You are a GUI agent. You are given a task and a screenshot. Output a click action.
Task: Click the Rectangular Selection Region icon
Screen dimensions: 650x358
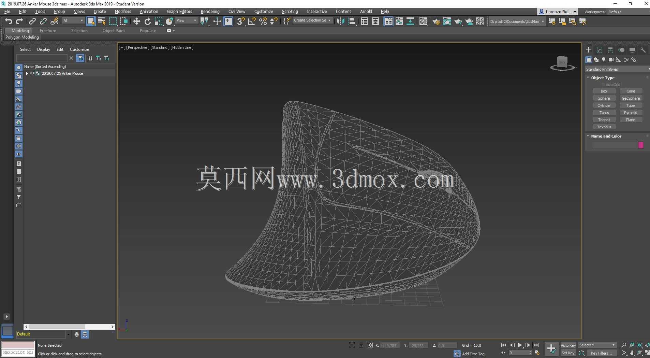113,21
